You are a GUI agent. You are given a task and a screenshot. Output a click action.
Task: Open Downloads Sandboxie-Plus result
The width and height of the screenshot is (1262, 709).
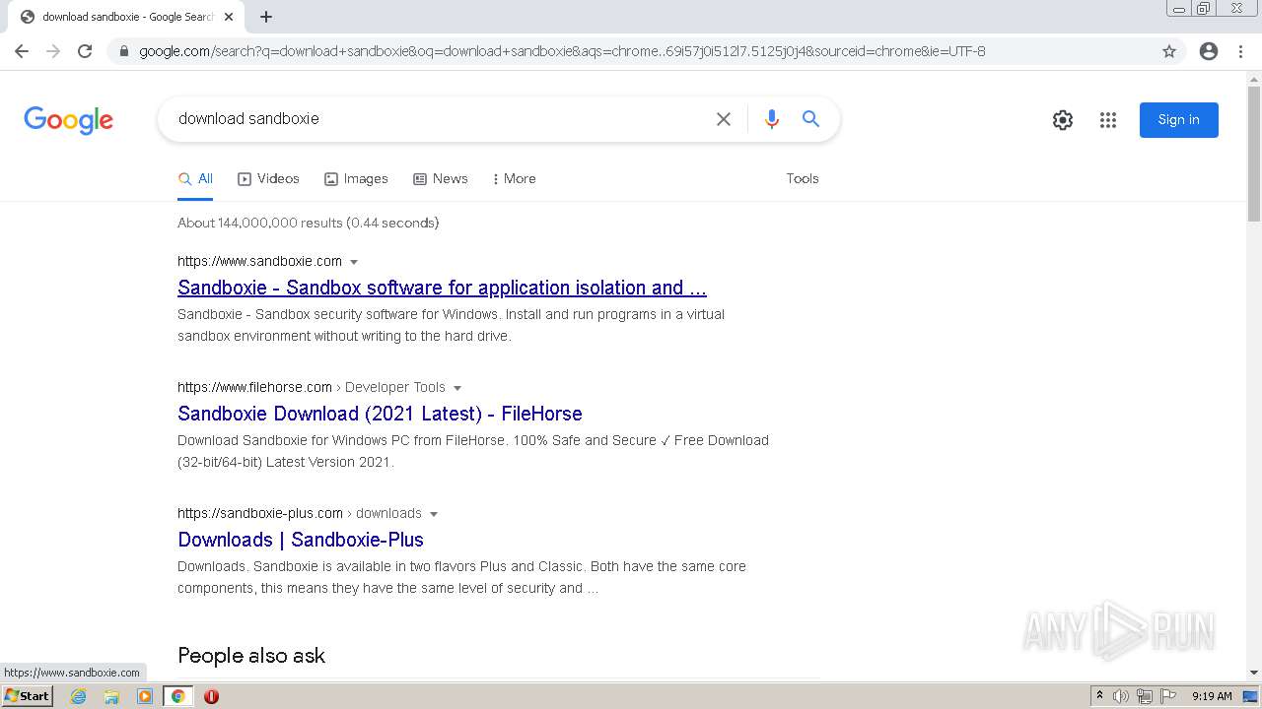click(301, 541)
